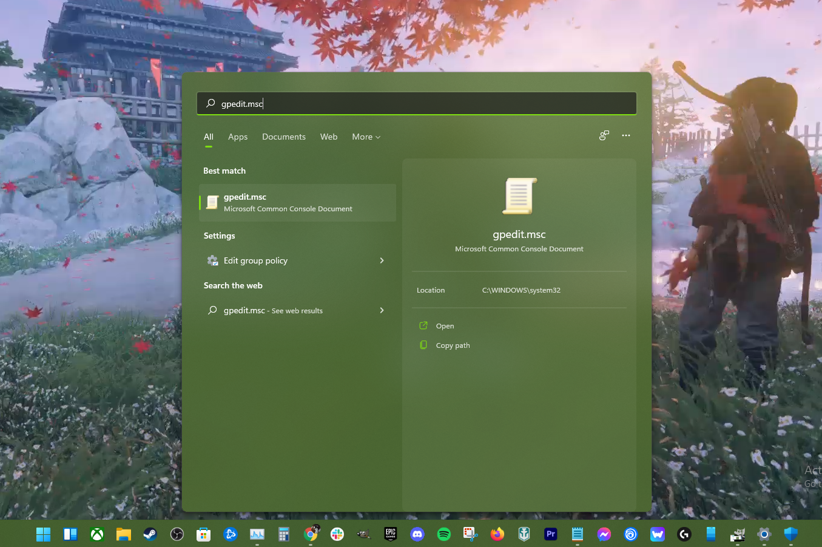The height and width of the screenshot is (547, 822).
Task: Open the Windows Start menu
Action: [44, 534]
